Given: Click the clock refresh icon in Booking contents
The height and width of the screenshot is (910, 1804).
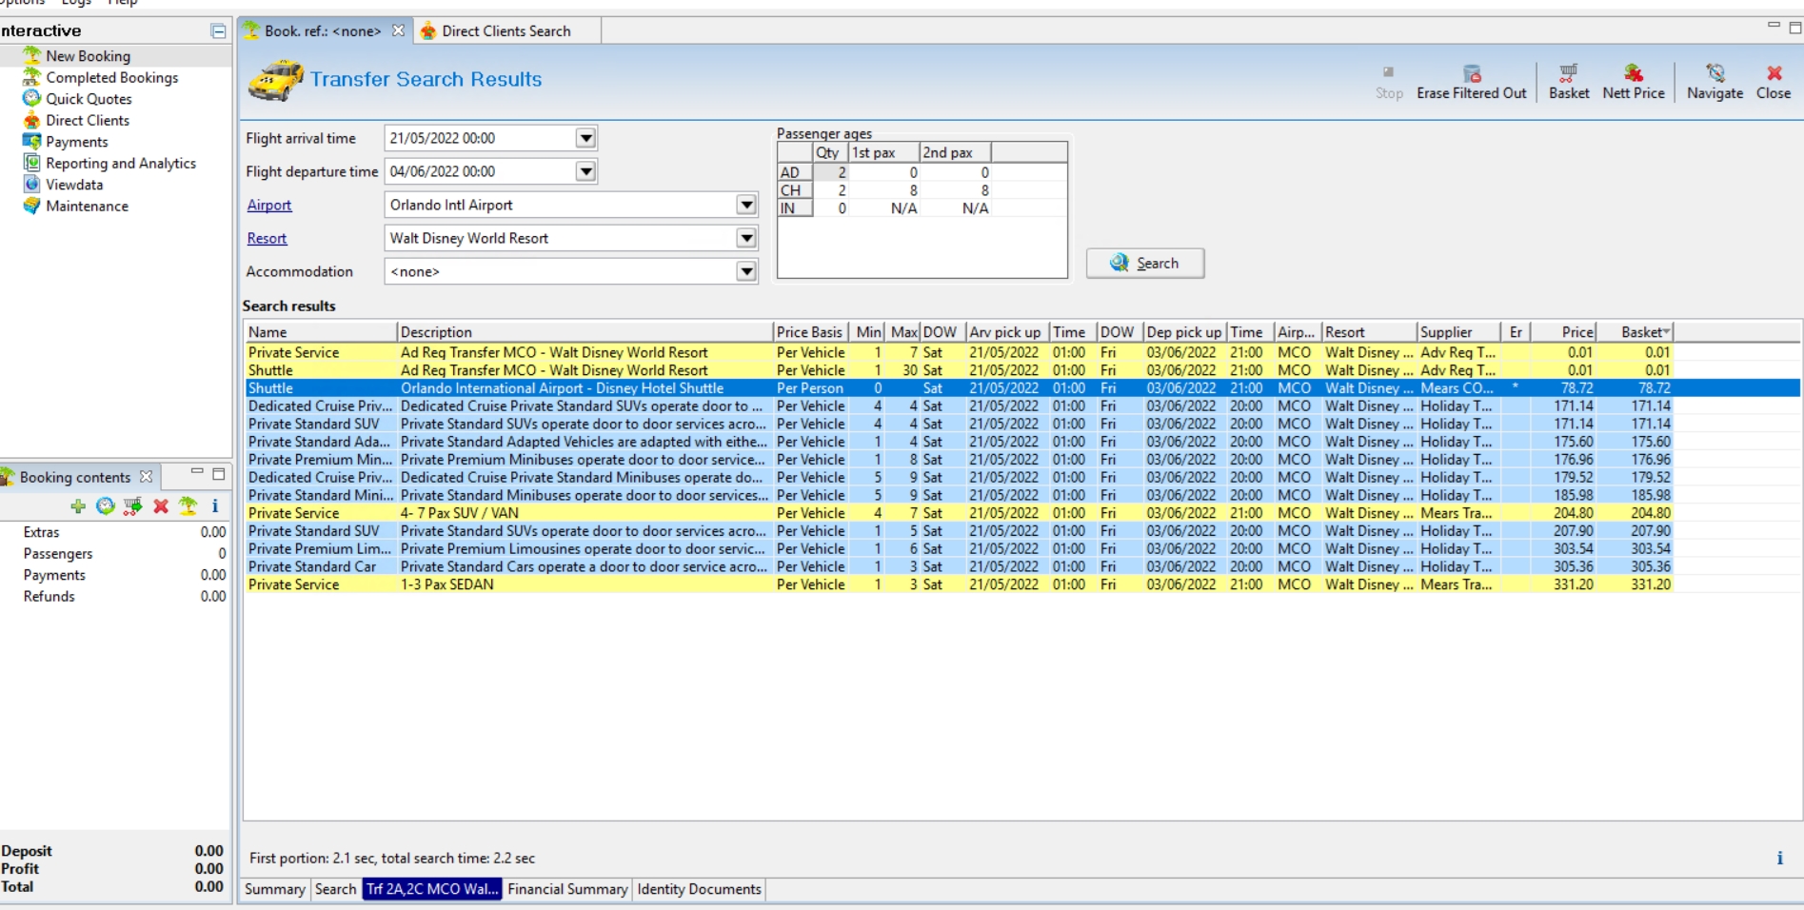Looking at the screenshot, I should point(106,506).
